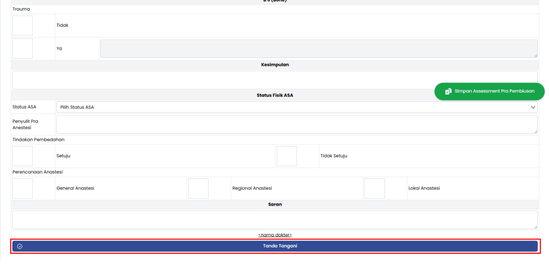Check the Setuju box for Tindakan Pembedahan
This screenshot has width=549, height=265.
coord(23,156)
